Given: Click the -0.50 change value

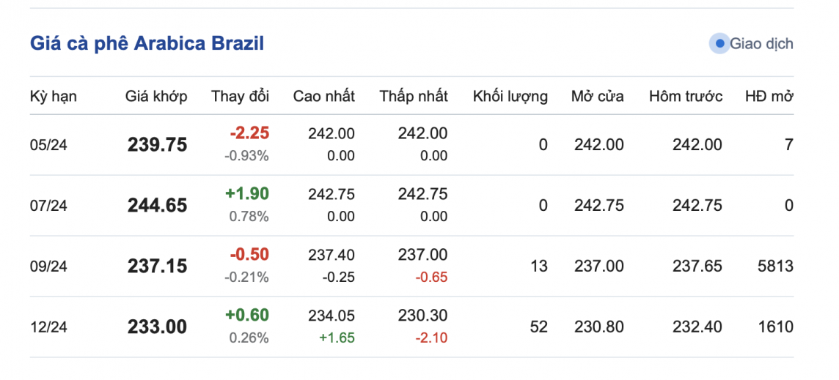Looking at the screenshot, I should [249, 255].
